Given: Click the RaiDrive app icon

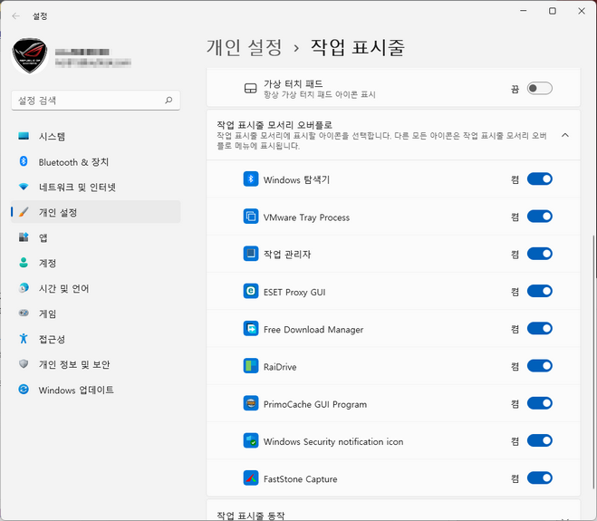Looking at the screenshot, I should point(251,366).
